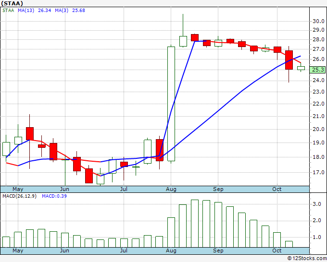Click the MA(3) legend label
This screenshot has height=262, width=327.
[62, 11]
